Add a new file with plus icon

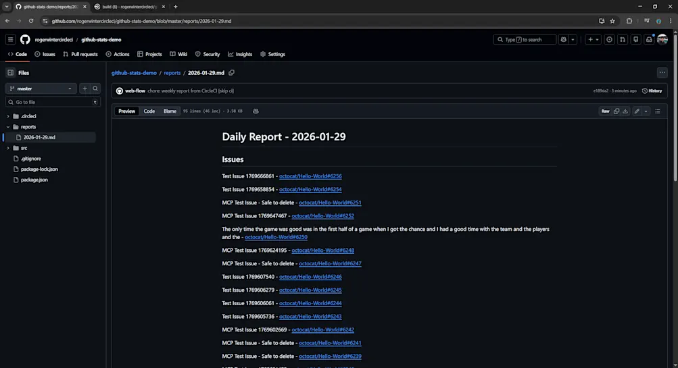[x=84, y=88]
